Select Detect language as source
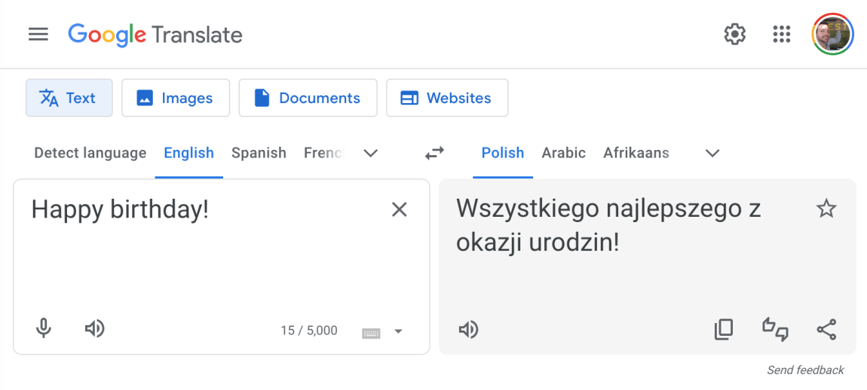The width and height of the screenshot is (867, 390). click(90, 153)
